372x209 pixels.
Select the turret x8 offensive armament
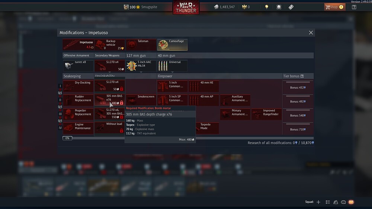tap(78, 66)
